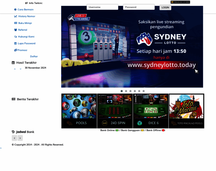Select the sixth carousel dot
Image resolution: width=216 pixels, height=171 pixels.
pos(144,91)
